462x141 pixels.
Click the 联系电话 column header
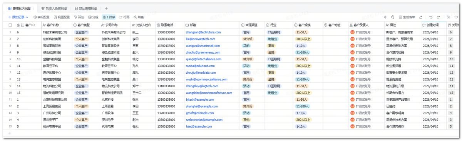169,25
